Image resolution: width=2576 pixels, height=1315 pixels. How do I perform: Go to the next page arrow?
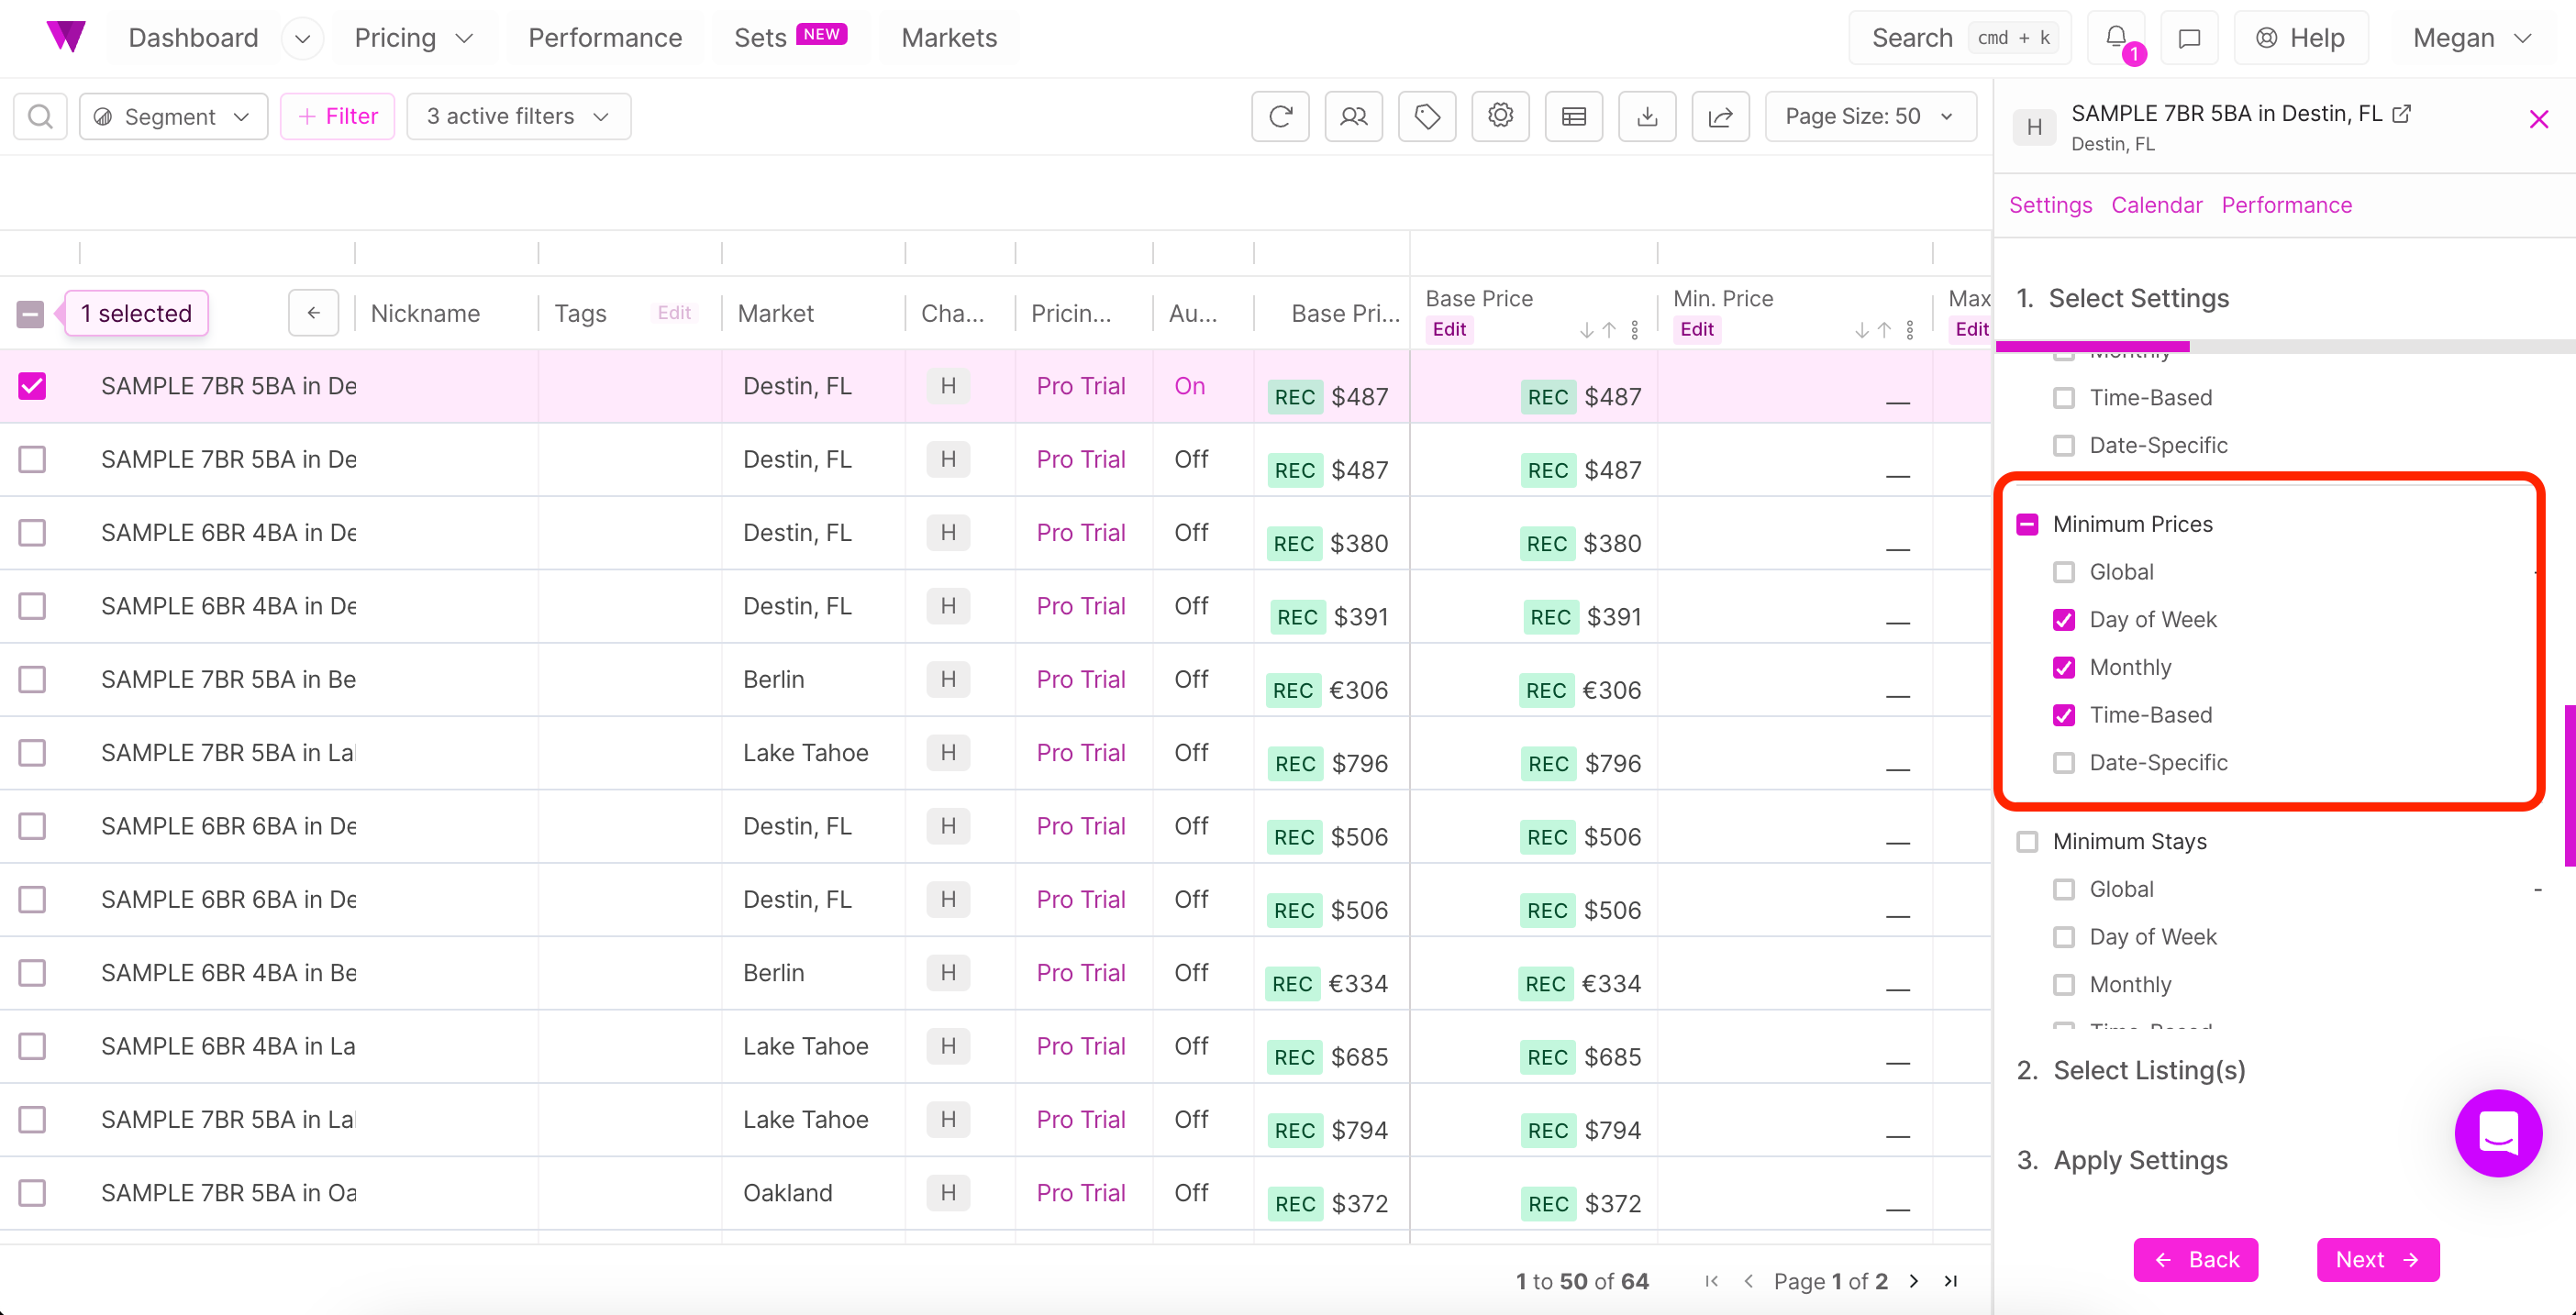1914,1281
